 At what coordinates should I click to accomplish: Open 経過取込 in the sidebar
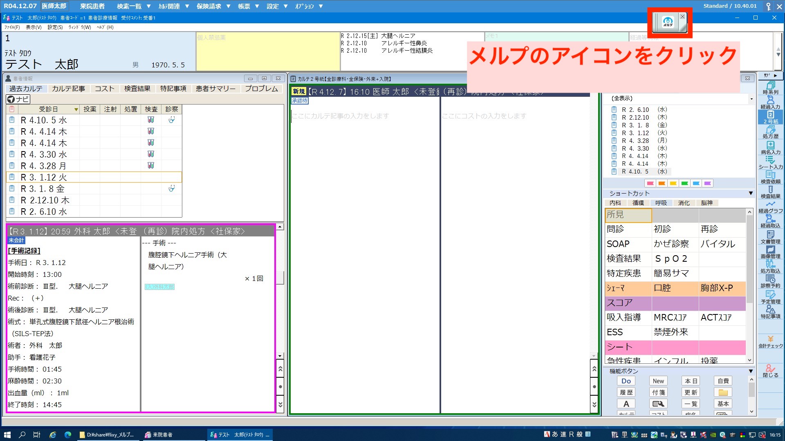coord(771,221)
